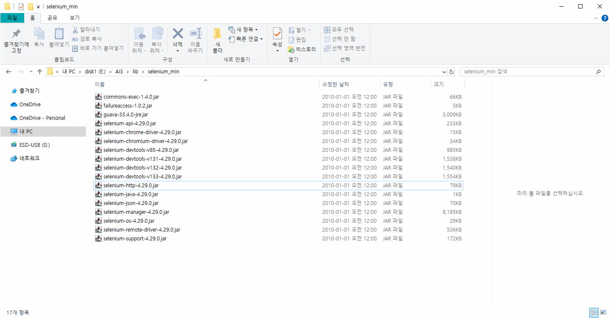This screenshot has height=318, width=610.
Task: Open 속성 properties icon
Action: point(277,33)
